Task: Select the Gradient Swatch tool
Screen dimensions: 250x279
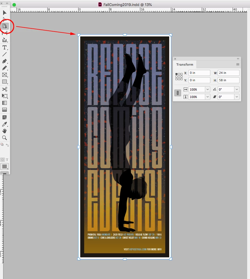Action: pos(5,103)
